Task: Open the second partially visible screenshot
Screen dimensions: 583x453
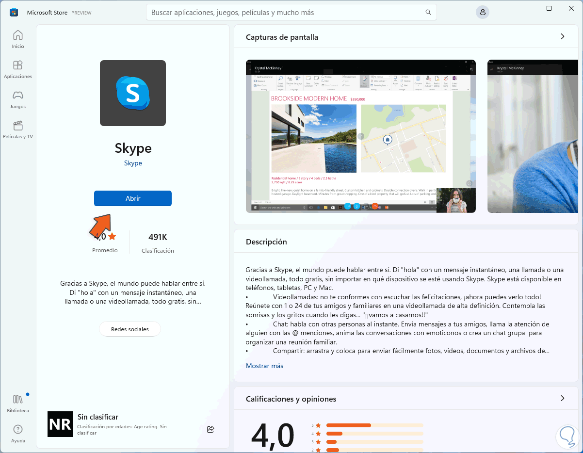Action: pos(533,136)
